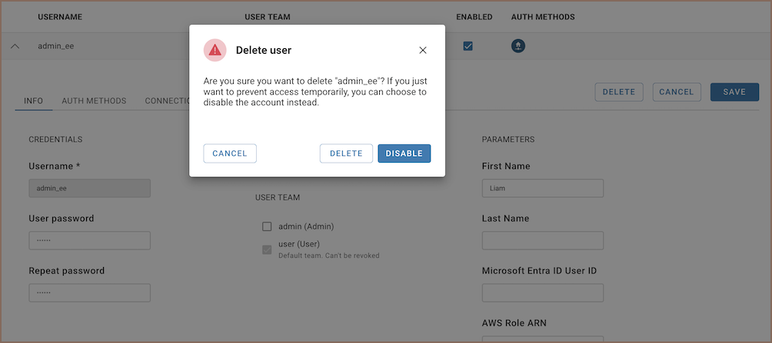Image resolution: width=772 pixels, height=343 pixels.
Task: Collapse the admin_ee user row
Action: point(15,46)
